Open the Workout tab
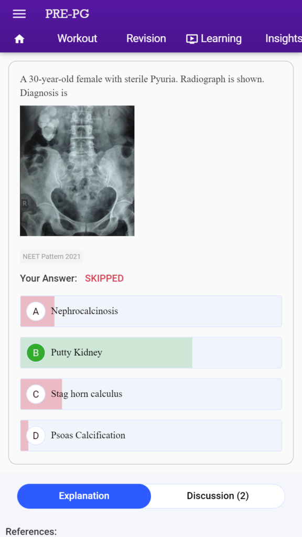This screenshot has width=302, height=537. pos(77,38)
